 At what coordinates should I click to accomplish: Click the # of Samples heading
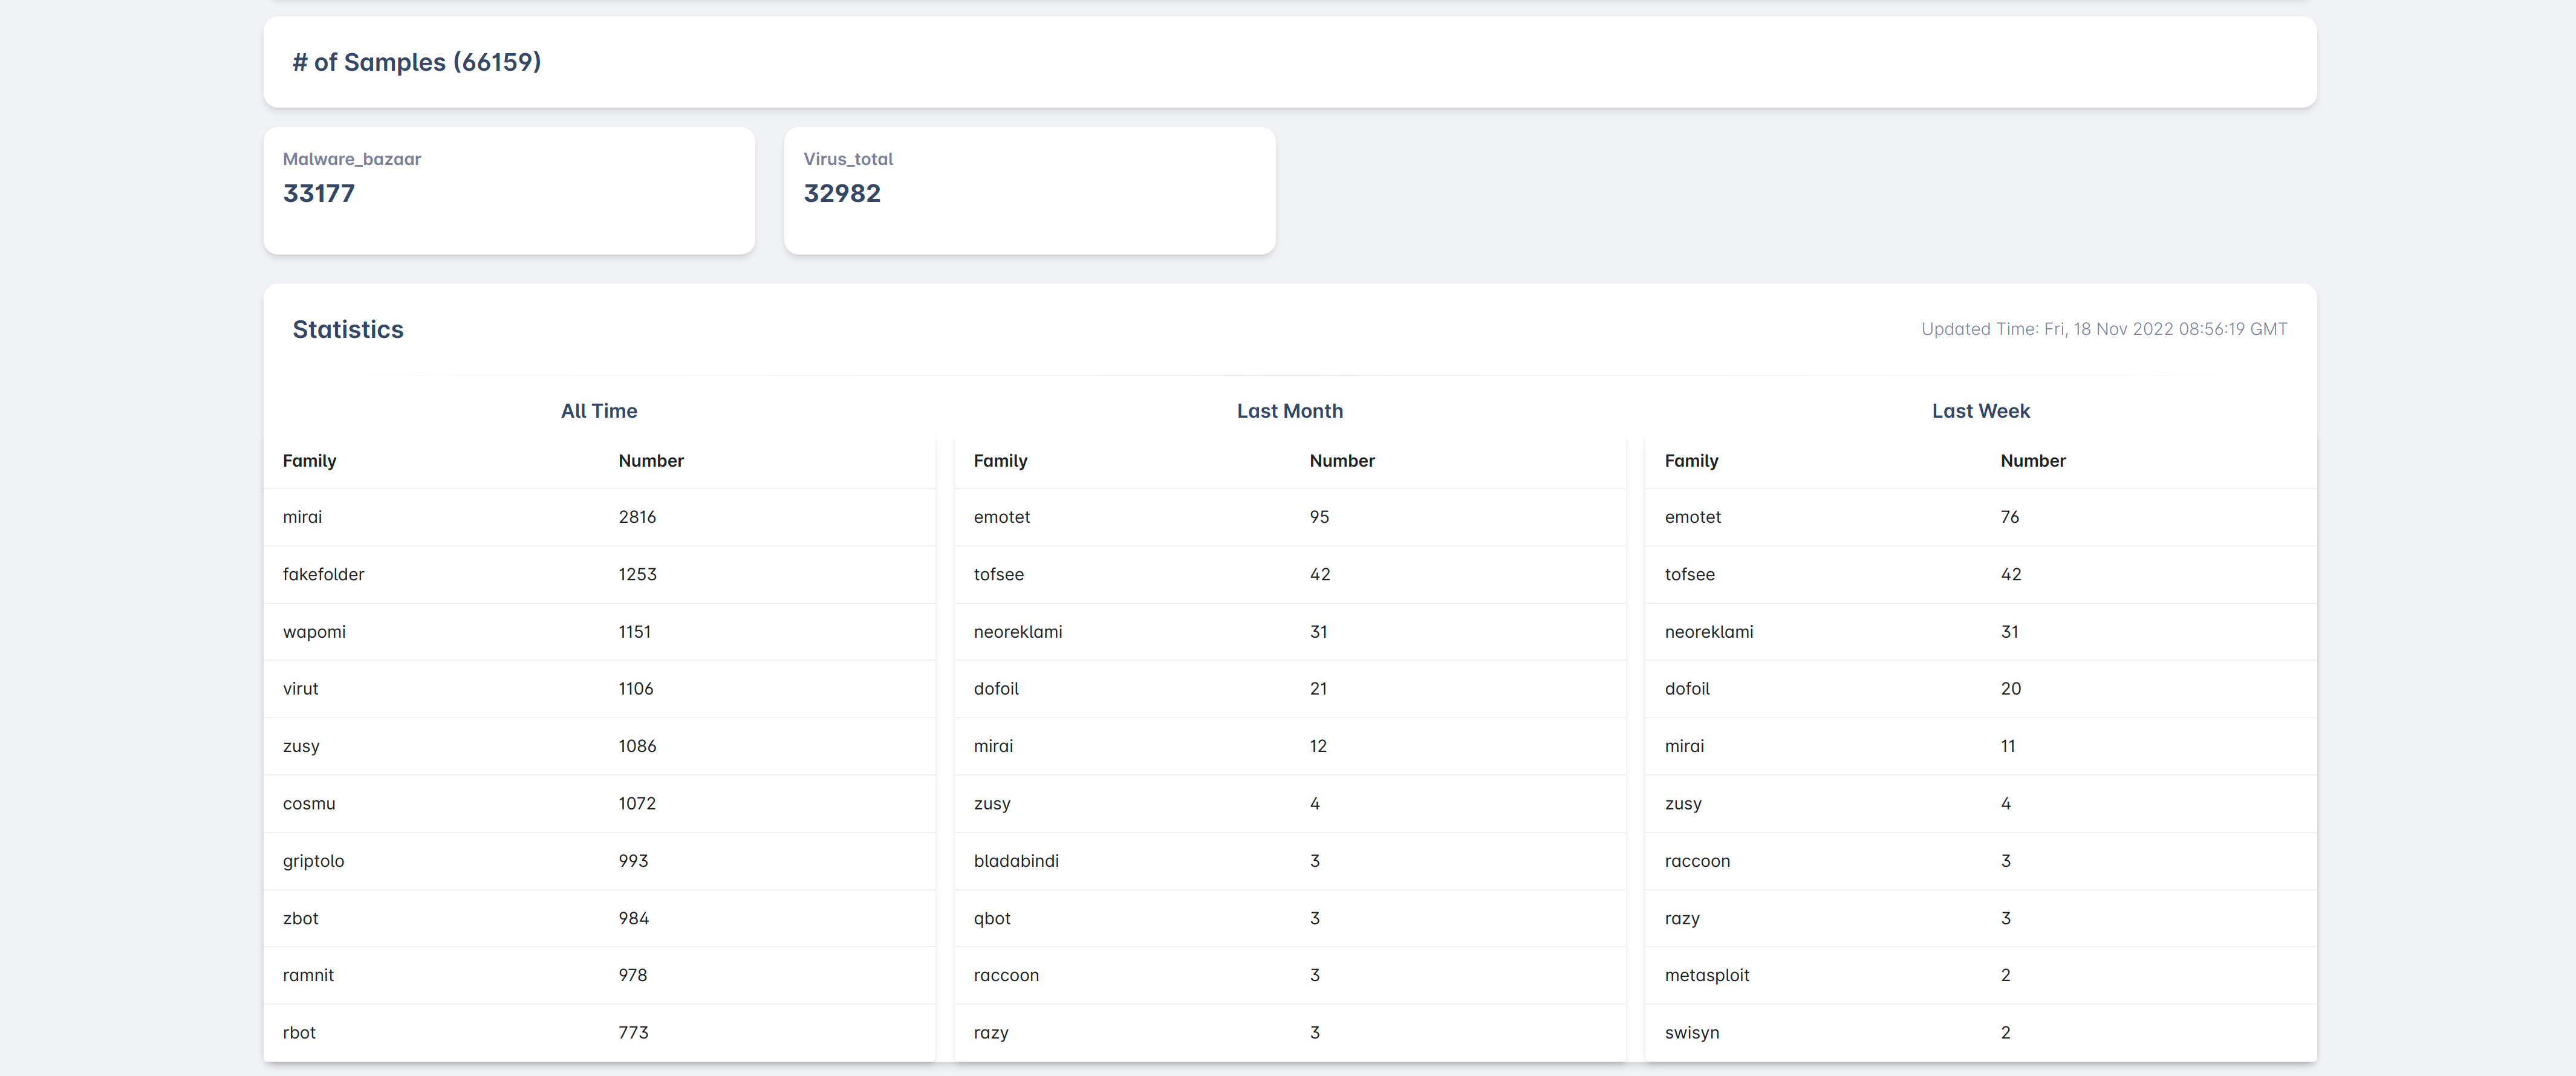click(416, 62)
